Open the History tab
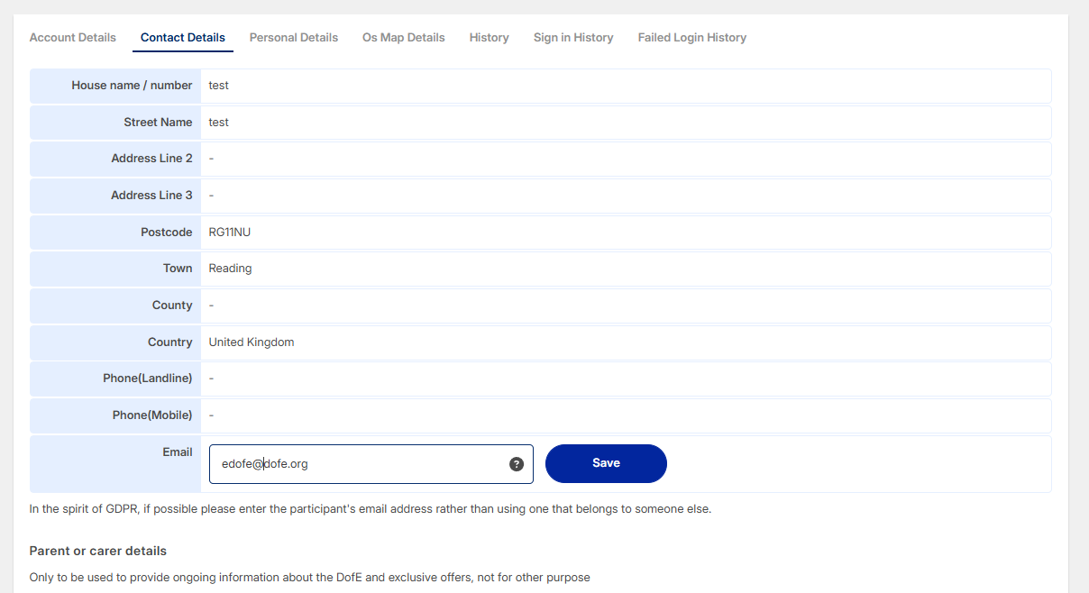Screen dimensions: 1089x593 click(490, 38)
